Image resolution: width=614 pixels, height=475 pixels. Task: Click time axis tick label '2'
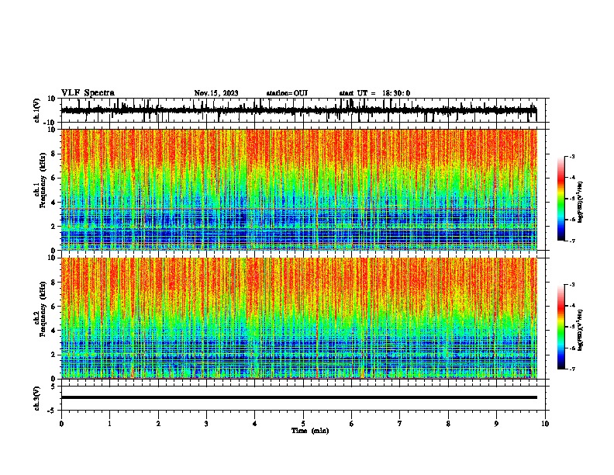coord(158,424)
